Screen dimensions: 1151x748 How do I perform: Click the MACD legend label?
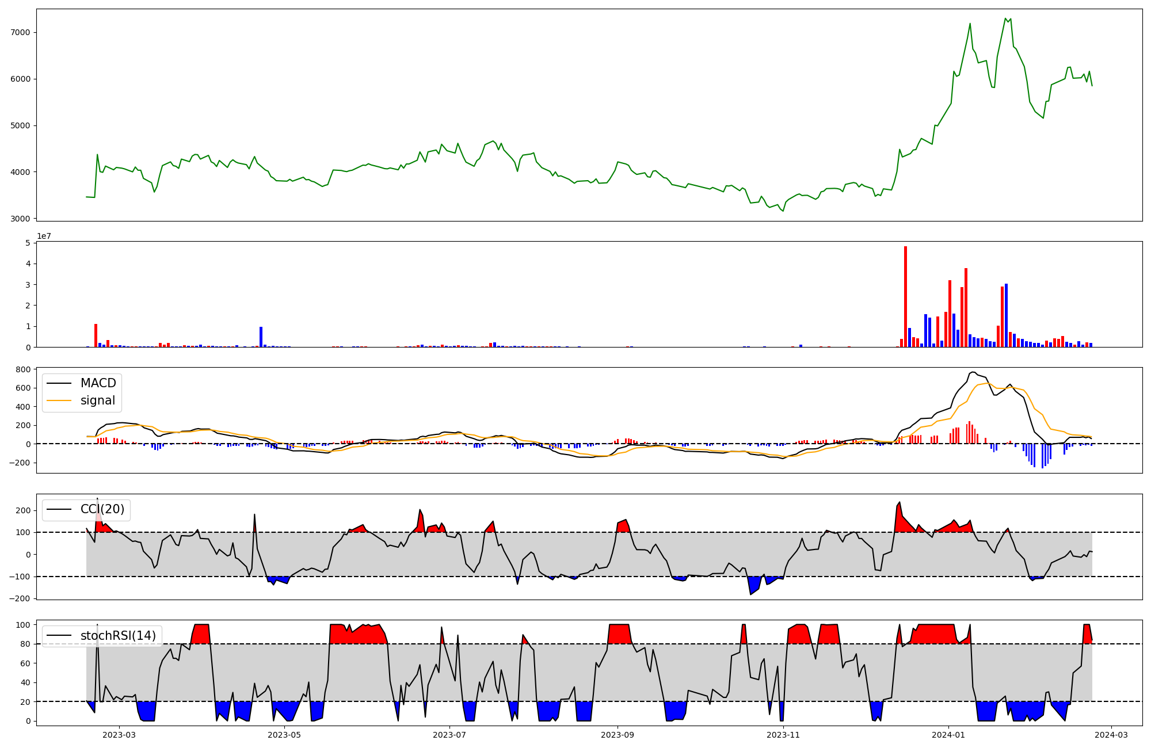(98, 383)
